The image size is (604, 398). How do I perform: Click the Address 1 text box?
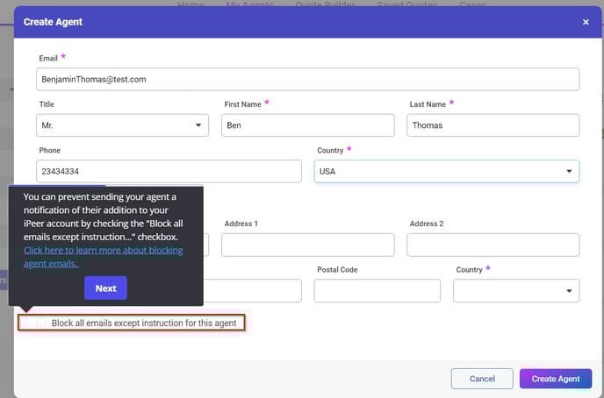[x=308, y=245]
